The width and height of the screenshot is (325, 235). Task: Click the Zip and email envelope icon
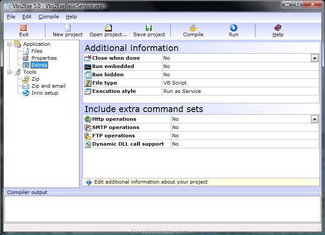coord(26,86)
